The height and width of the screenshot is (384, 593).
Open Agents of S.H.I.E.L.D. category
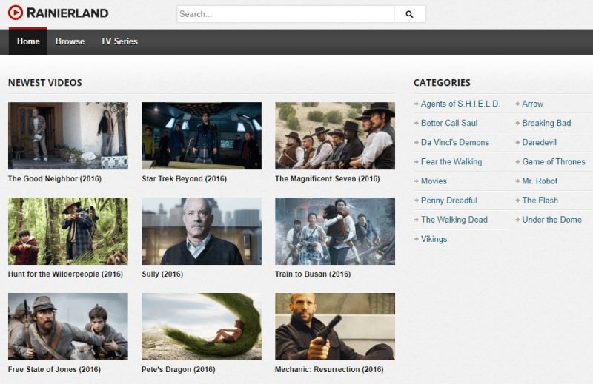460,104
